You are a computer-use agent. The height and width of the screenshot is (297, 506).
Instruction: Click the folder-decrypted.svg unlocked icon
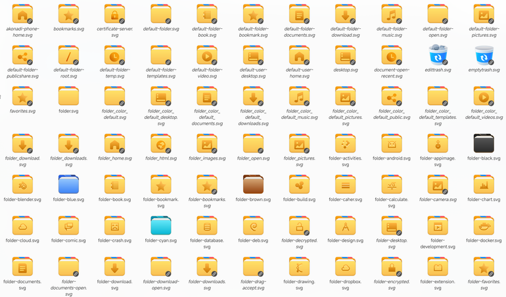click(x=299, y=225)
